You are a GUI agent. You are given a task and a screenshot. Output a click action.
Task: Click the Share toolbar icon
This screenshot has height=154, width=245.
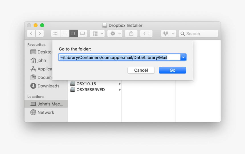131,33
